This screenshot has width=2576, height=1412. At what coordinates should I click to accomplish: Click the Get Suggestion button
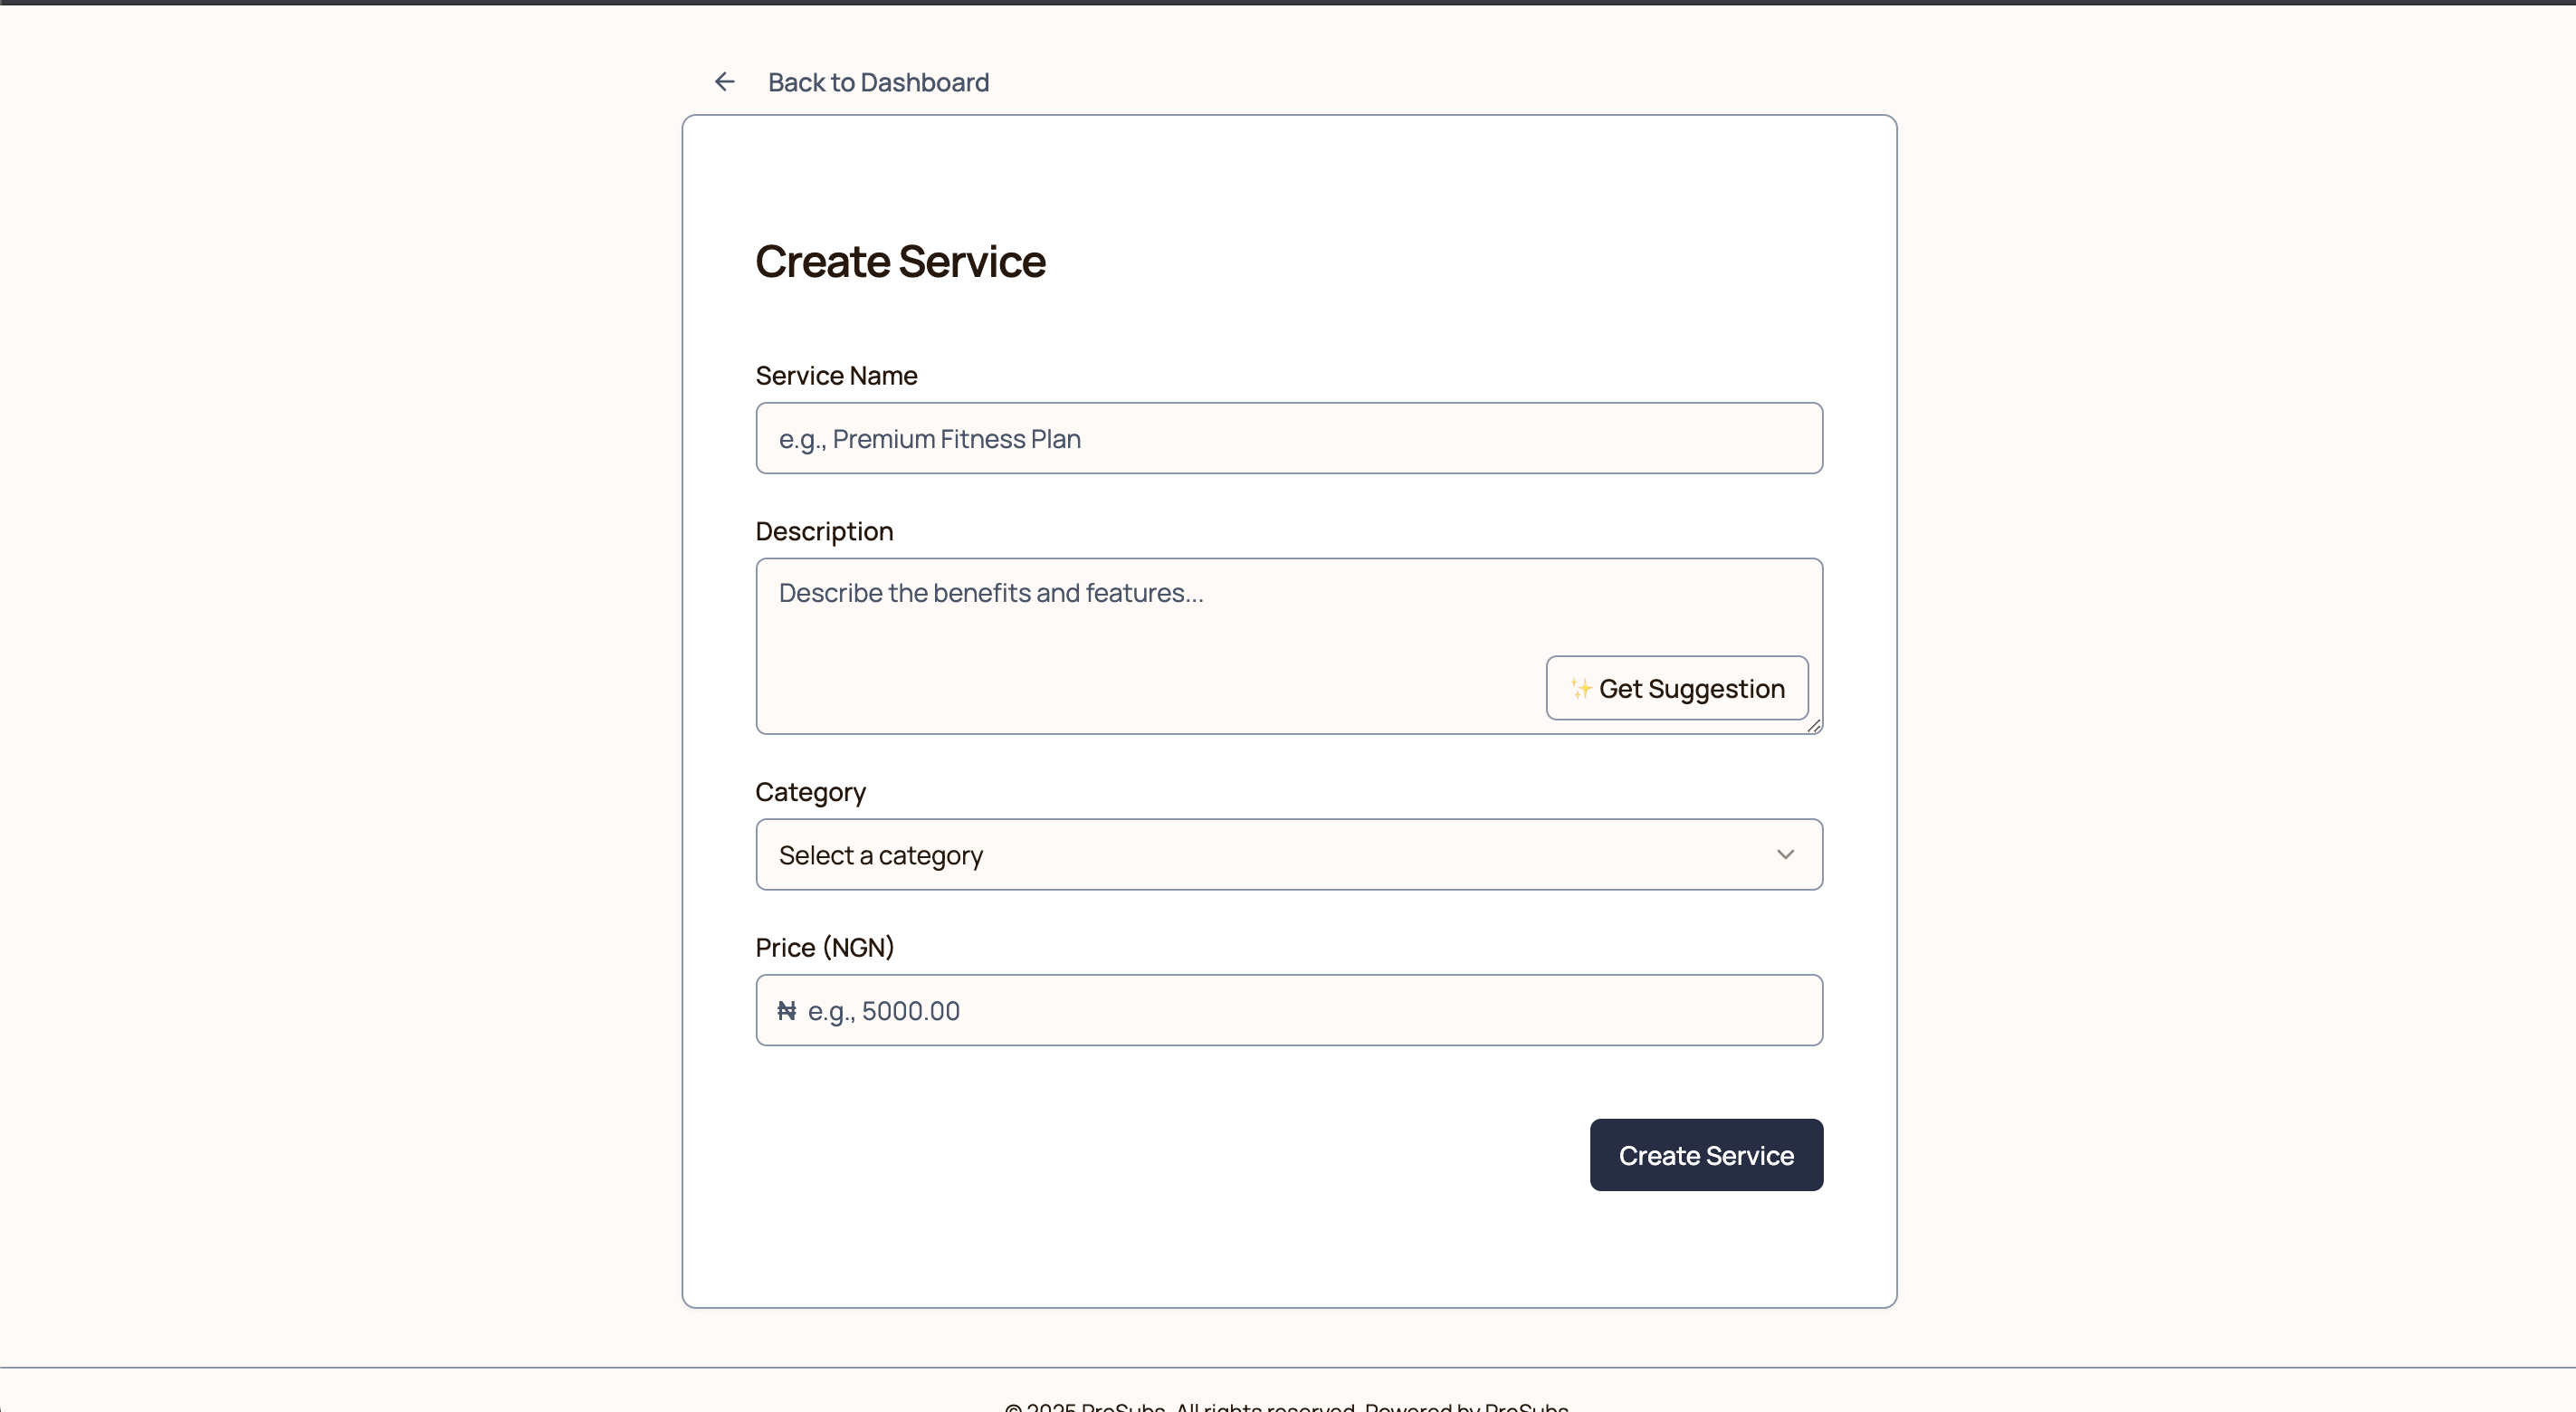click(1677, 688)
